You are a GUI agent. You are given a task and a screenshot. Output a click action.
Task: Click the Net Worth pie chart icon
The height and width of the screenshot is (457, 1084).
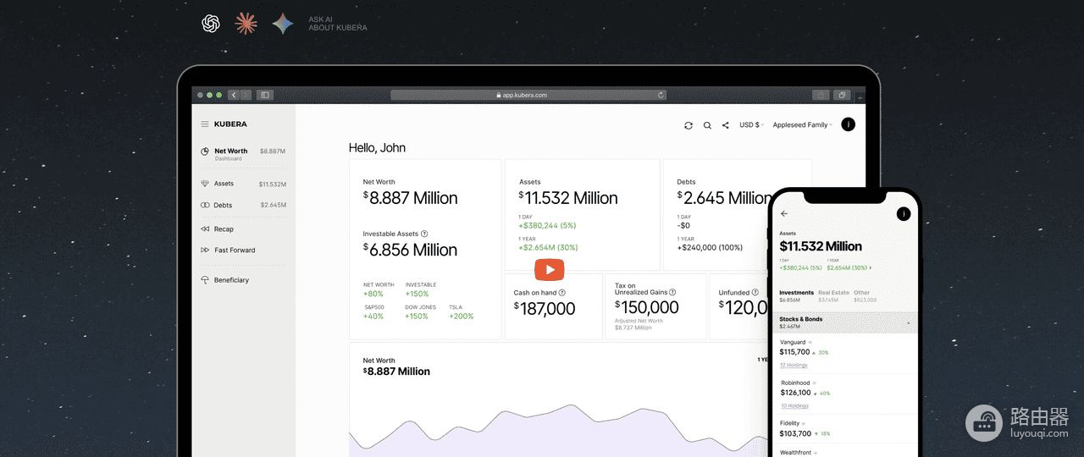click(x=205, y=151)
